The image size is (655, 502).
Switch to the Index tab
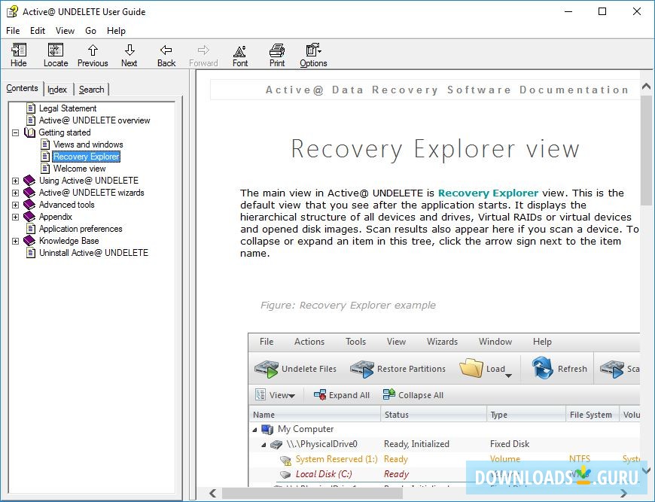point(56,90)
